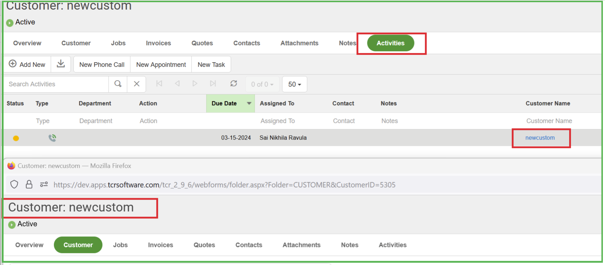Click the New Appointment button
This screenshot has width=605, height=265.
pos(161,65)
